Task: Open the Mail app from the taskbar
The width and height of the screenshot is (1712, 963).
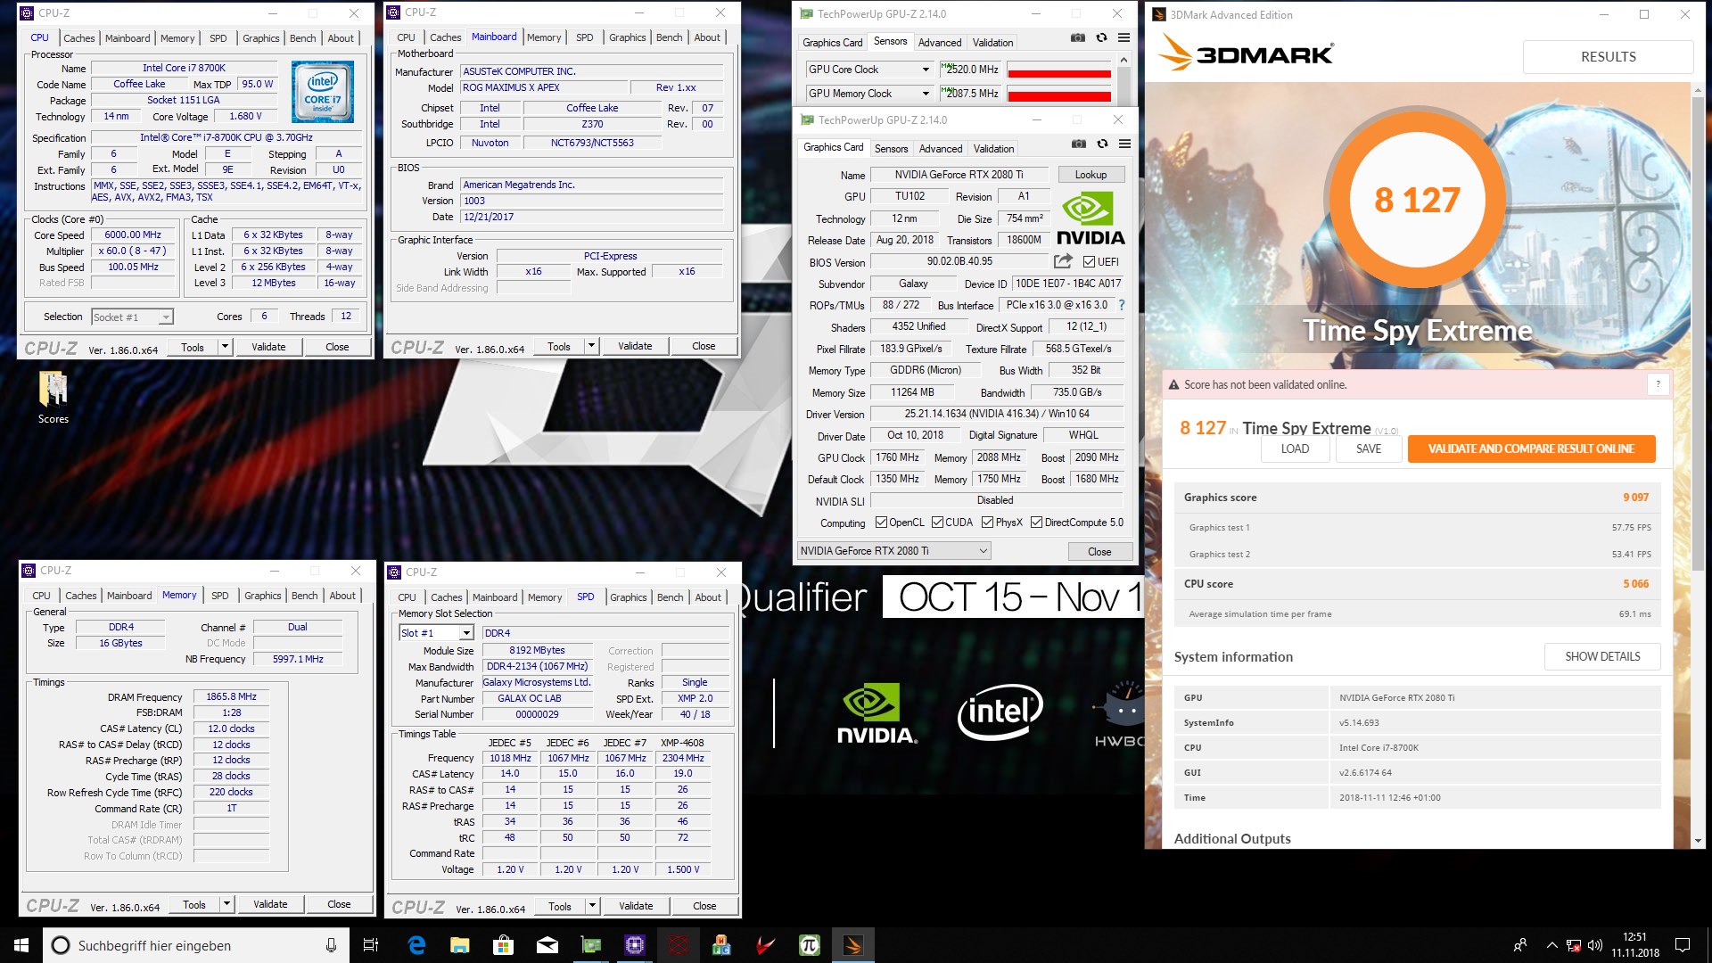Action: (x=547, y=945)
